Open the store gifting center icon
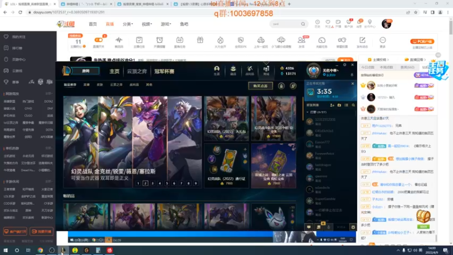This screenshot has width=453, height=255. tap(281, 86)
